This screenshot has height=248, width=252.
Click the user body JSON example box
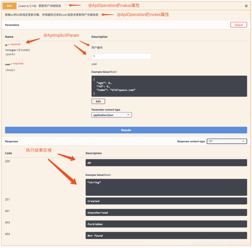169,86
